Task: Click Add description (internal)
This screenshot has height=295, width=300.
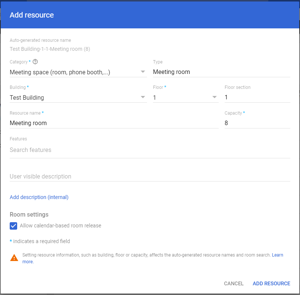Action: (39, 197)
